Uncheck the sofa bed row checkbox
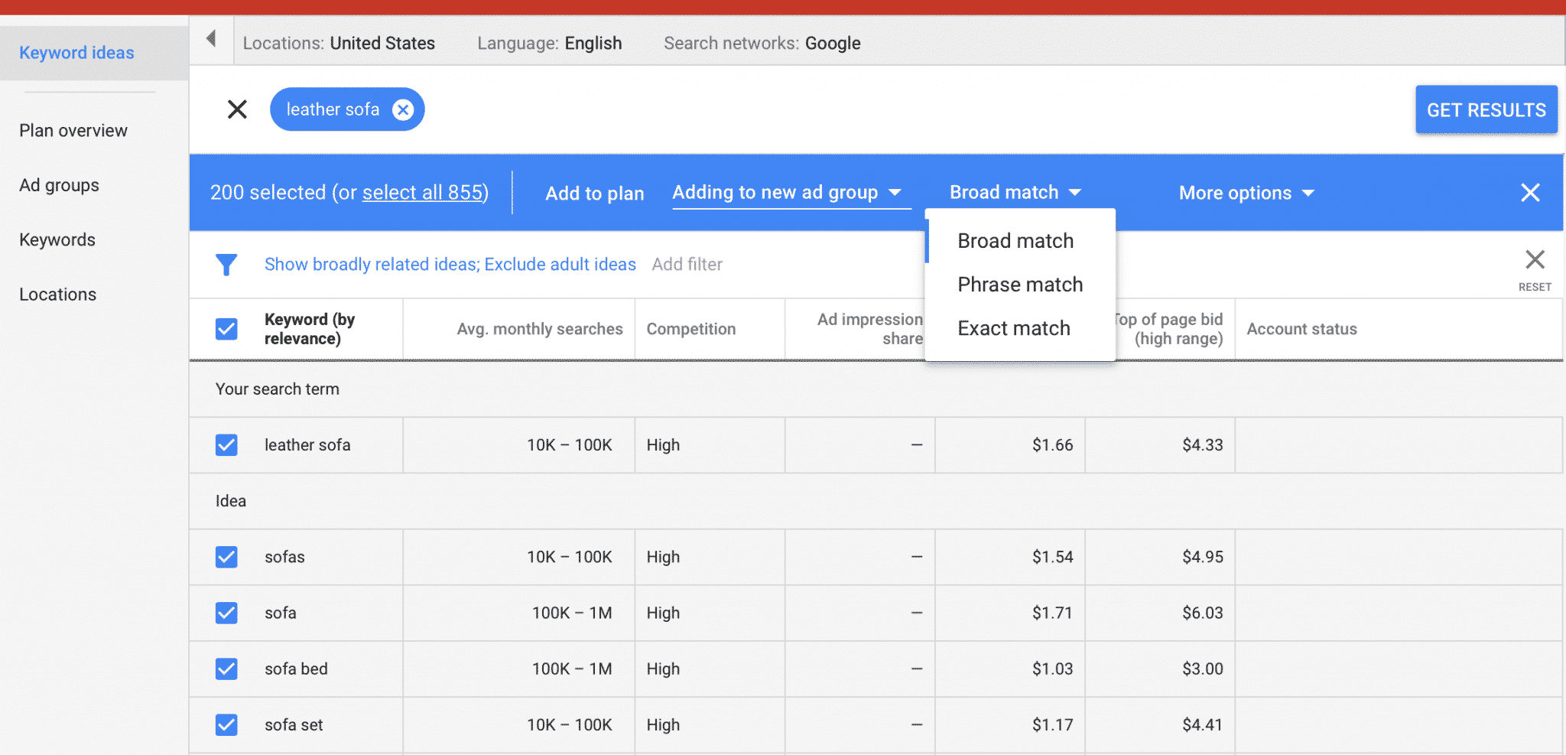 (x=226, y=669)
